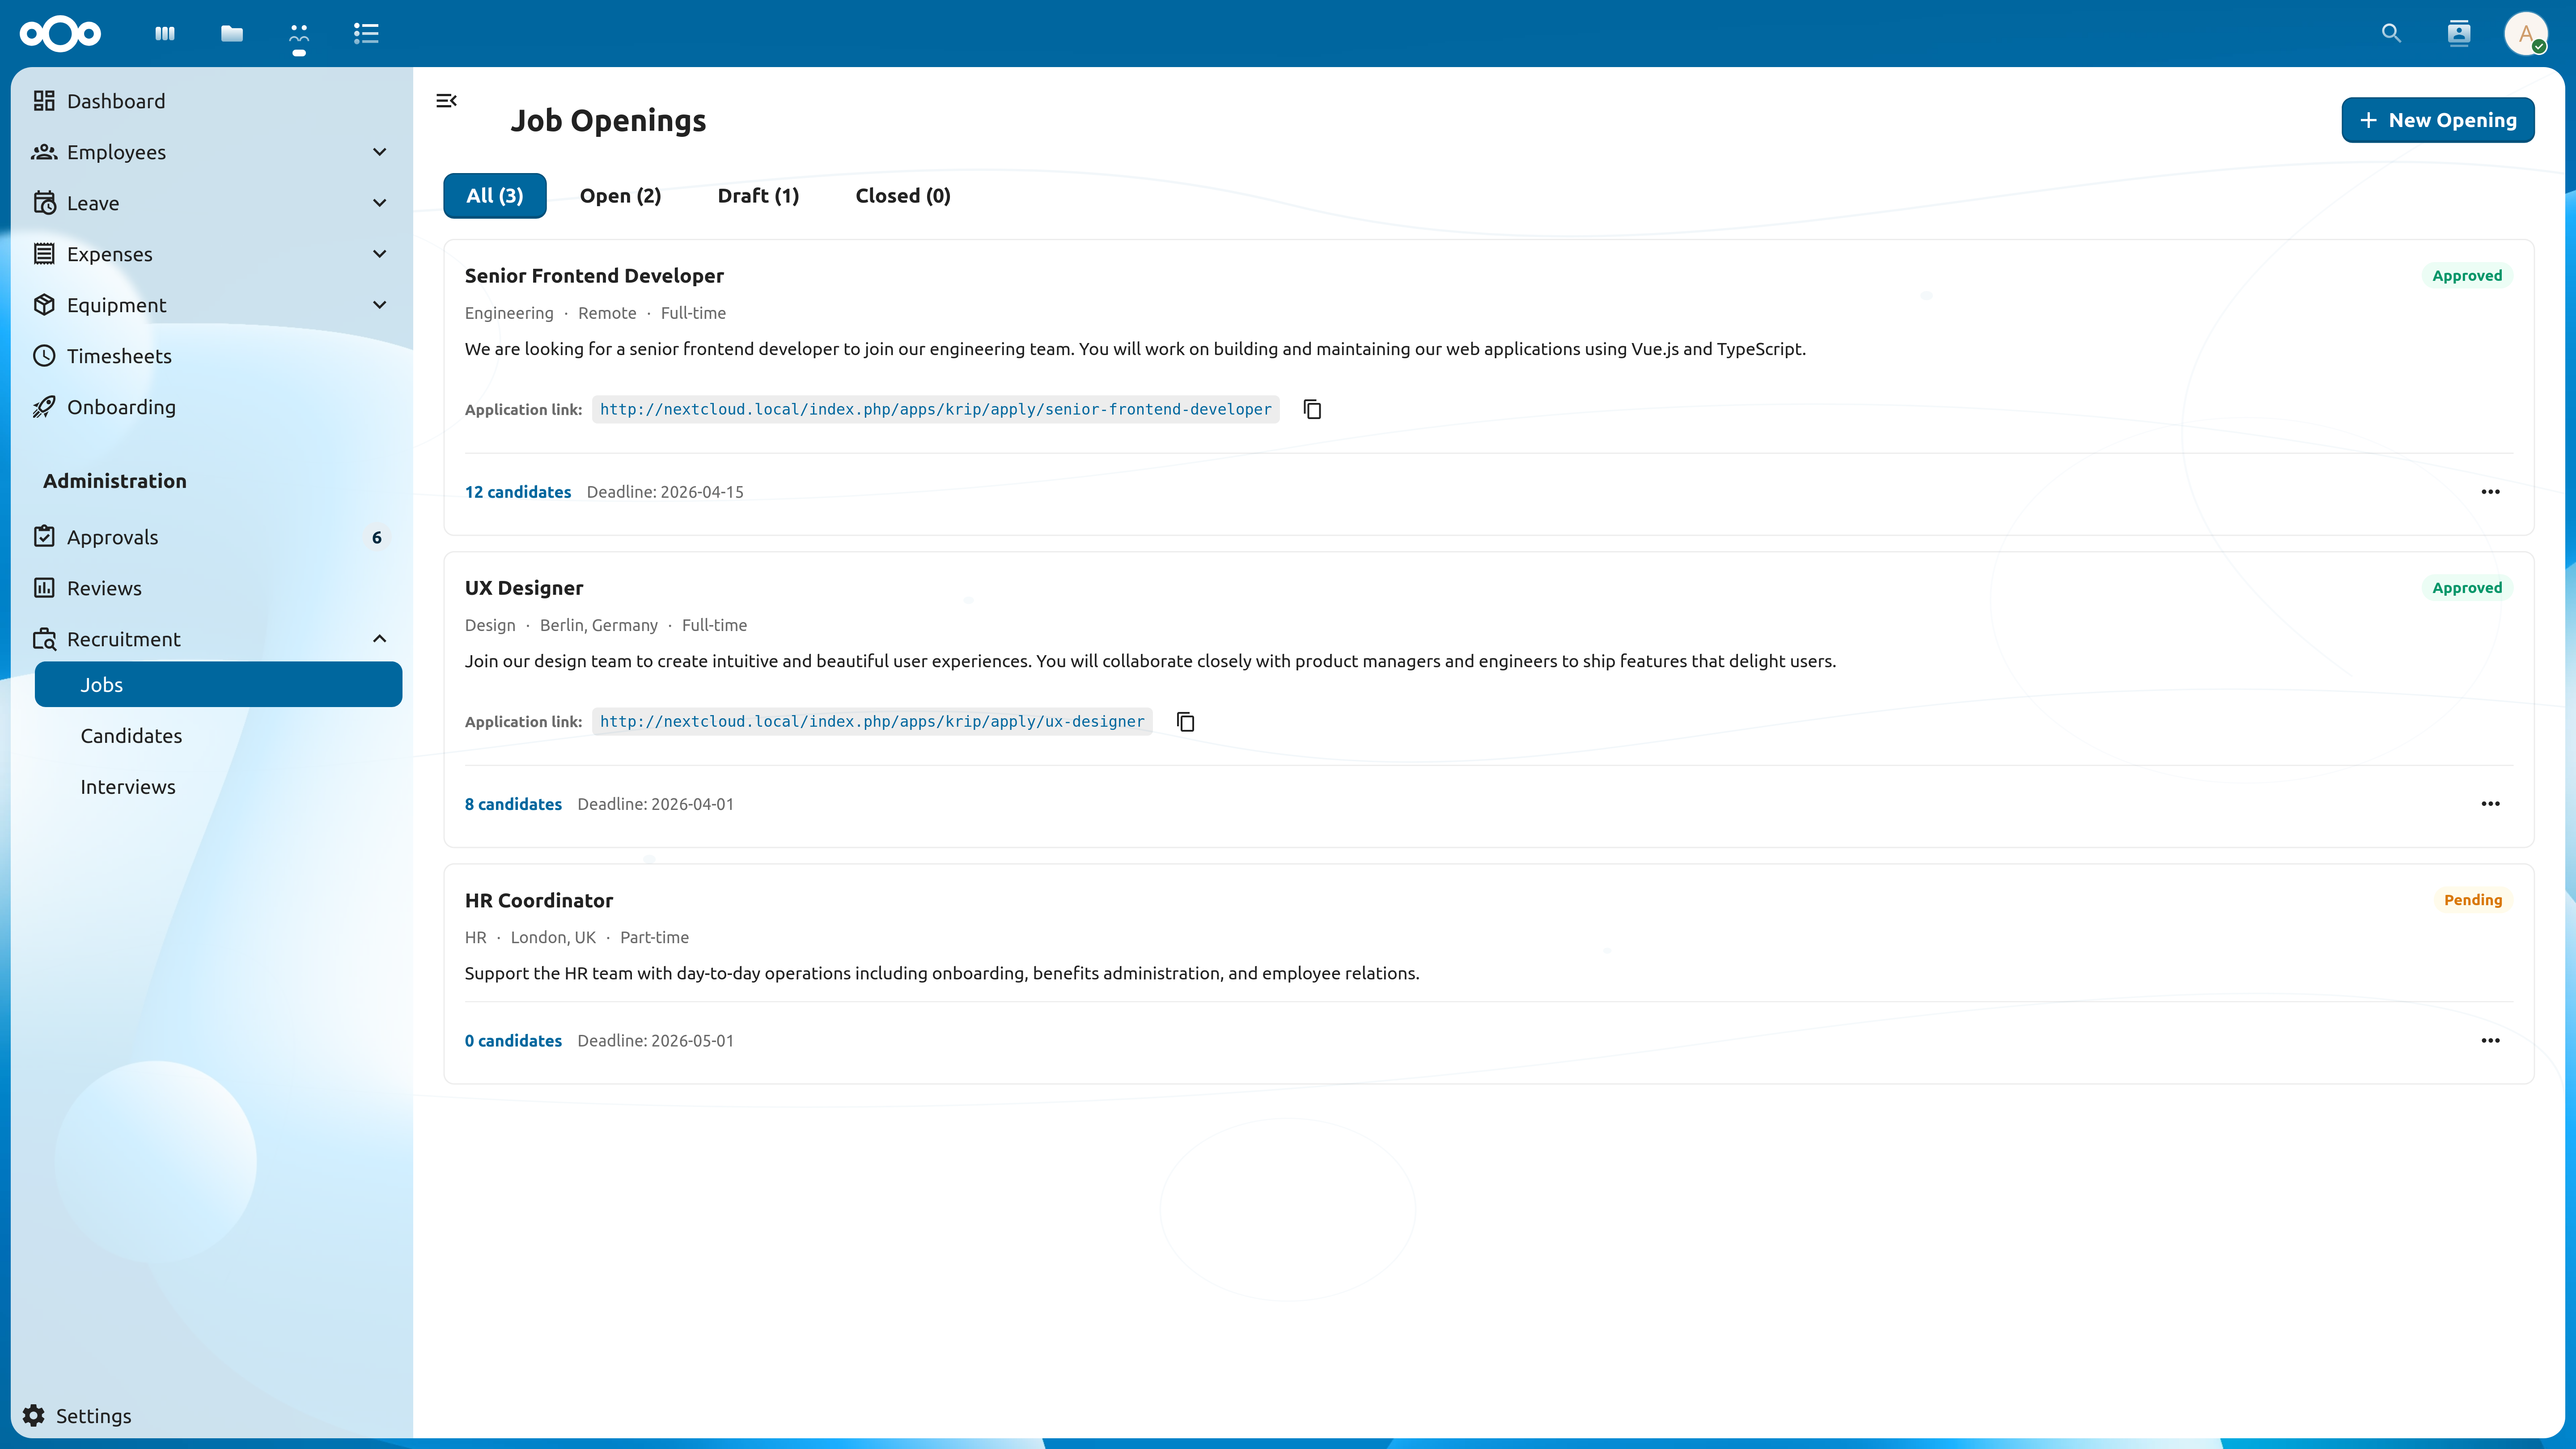The image size is (2576, 1449).
Task: Toggle the navigation sidebar collapse icon
Action: point(446,100)
